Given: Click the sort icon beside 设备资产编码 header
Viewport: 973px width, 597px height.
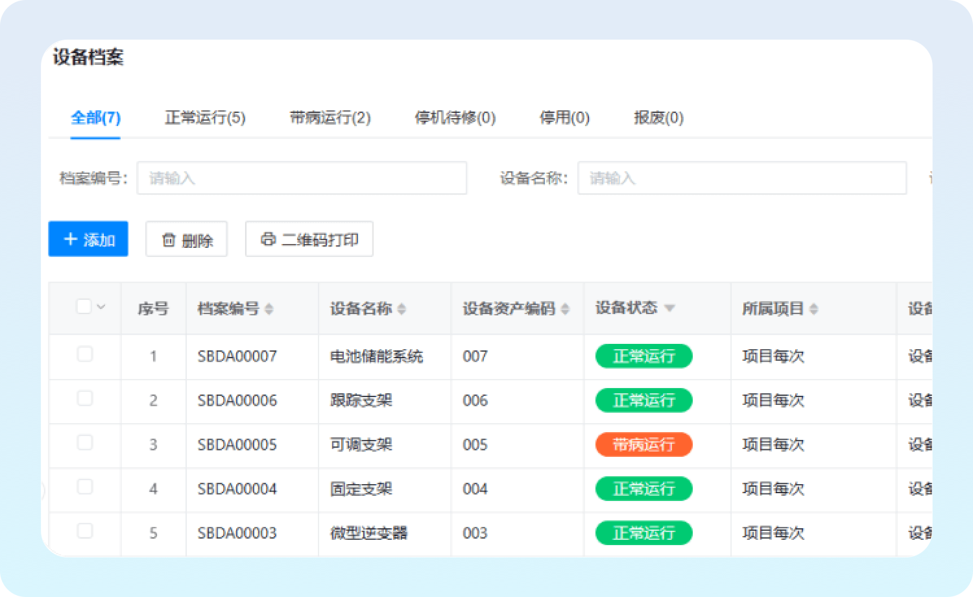Looking at the screenshot, I should 565,309.
